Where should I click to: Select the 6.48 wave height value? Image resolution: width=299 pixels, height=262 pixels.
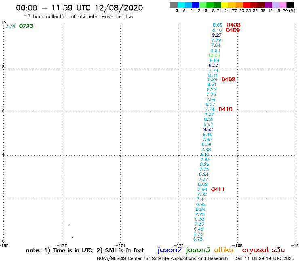point(199,229)
